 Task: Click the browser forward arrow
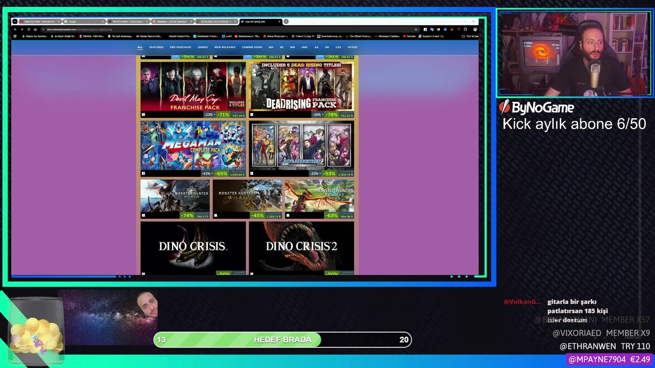(x=22, y=29)
